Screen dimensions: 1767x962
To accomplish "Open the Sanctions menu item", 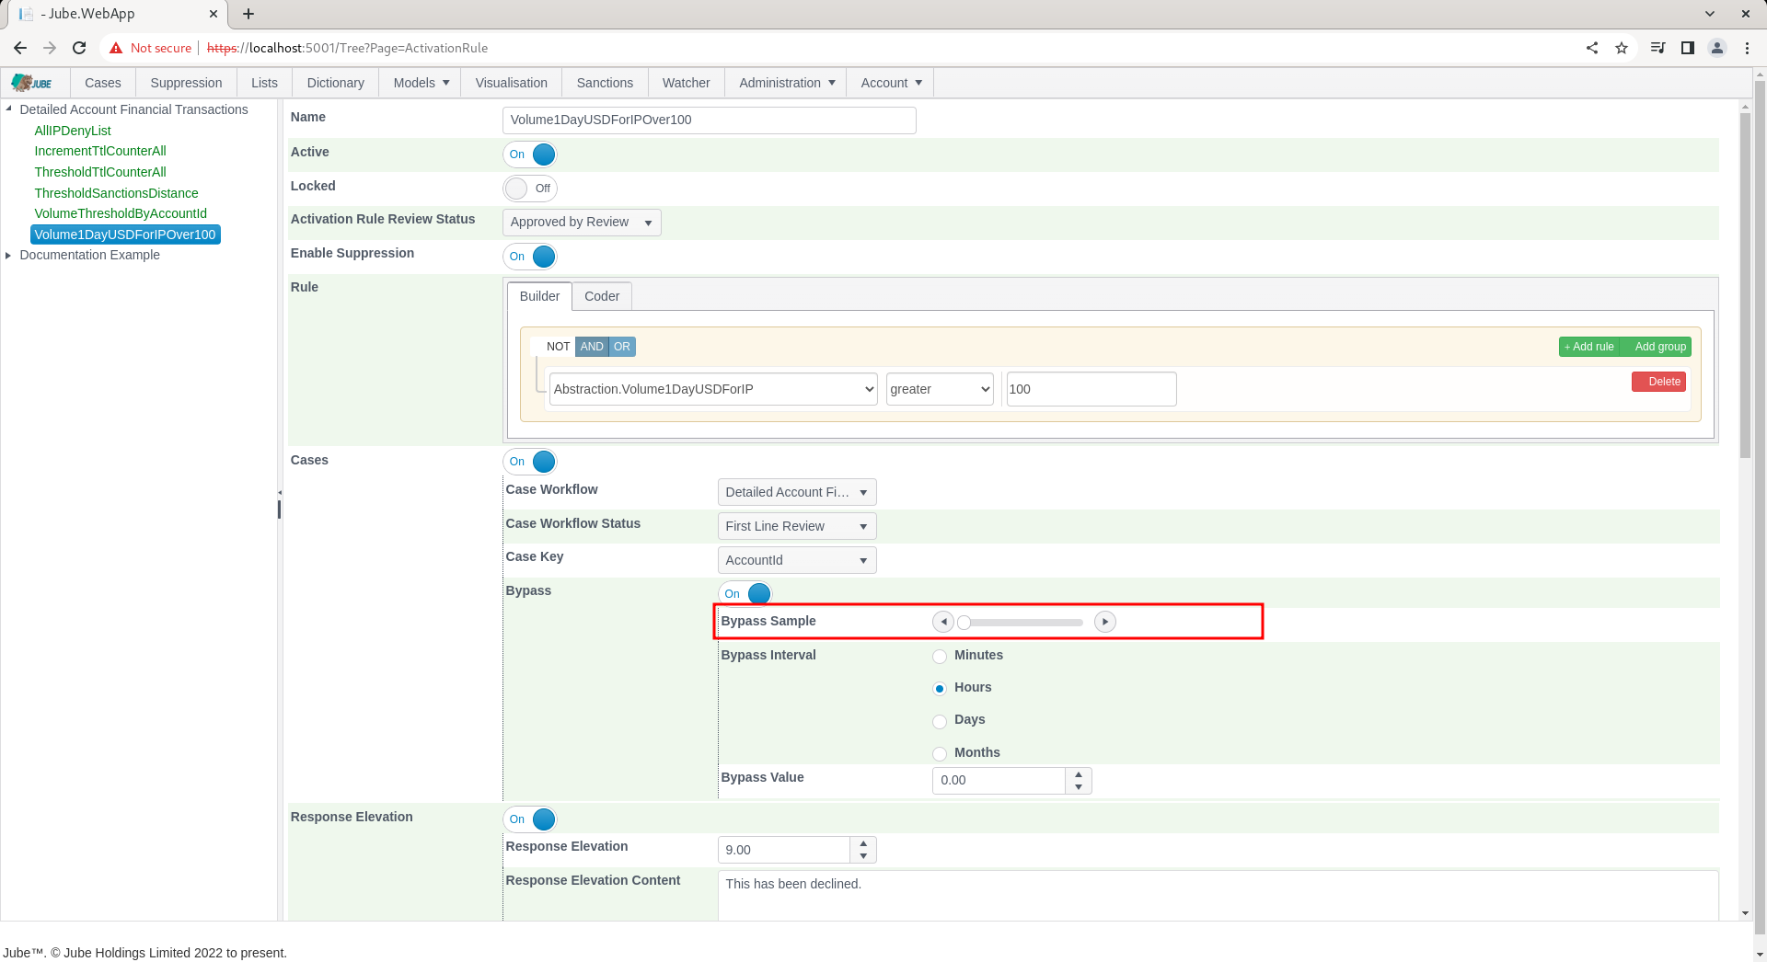I will 605,83.
